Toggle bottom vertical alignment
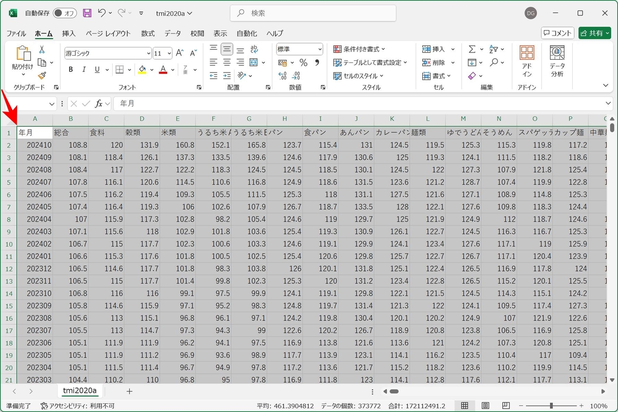This screenshot has width=618, height=412. (241, 49)
